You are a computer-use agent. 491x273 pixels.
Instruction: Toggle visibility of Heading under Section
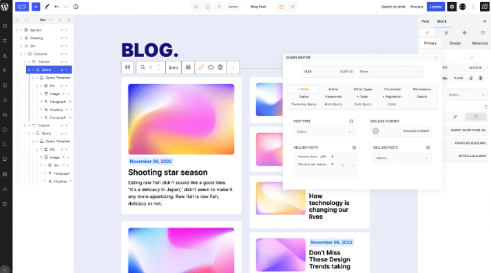62,38
